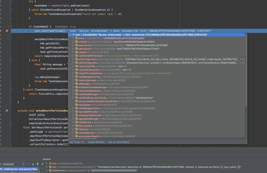Click the field icon beside kvStateService
Image resolution: width=267 pixels, height=173 pixels.
(x=77, y=133)
